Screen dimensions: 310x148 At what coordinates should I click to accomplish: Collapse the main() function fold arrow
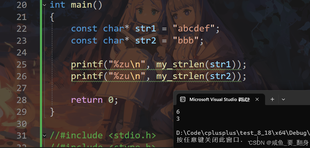pyautogui.click(x=44, y=5)
